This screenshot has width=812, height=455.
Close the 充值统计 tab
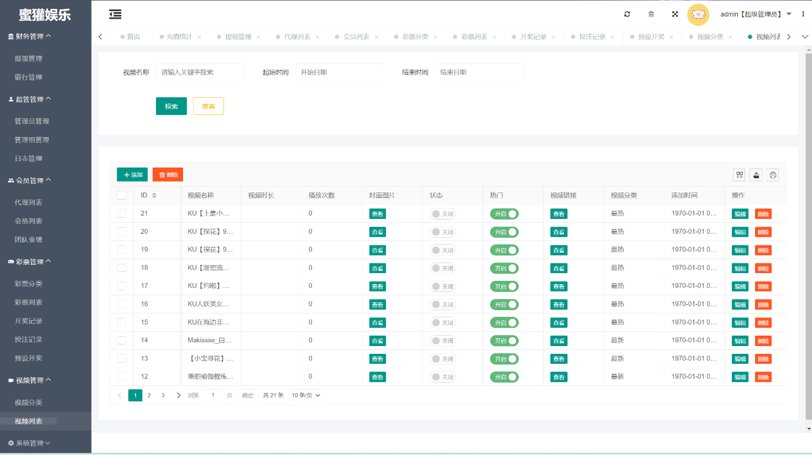(199, 37)
